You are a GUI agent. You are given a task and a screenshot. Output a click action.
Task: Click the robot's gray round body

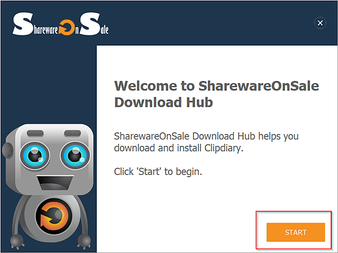click(x=54, y=216)
